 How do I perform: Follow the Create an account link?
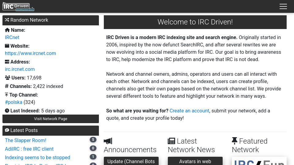point(189,111)
